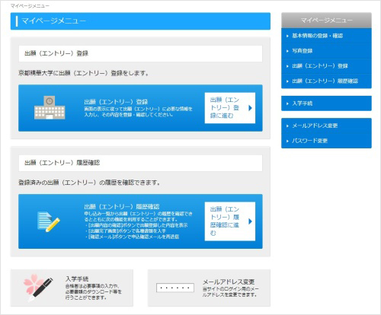381x315 pixels.
Task: Select 写真登録 in the sidebar menu
Action: pyautogui.click(x=326, y=51)
